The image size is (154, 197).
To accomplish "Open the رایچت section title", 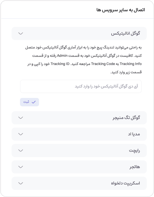I will [x=135, y=151].
